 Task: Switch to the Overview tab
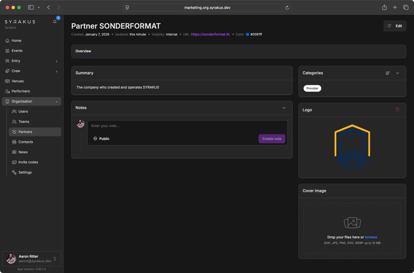[83, 51]
